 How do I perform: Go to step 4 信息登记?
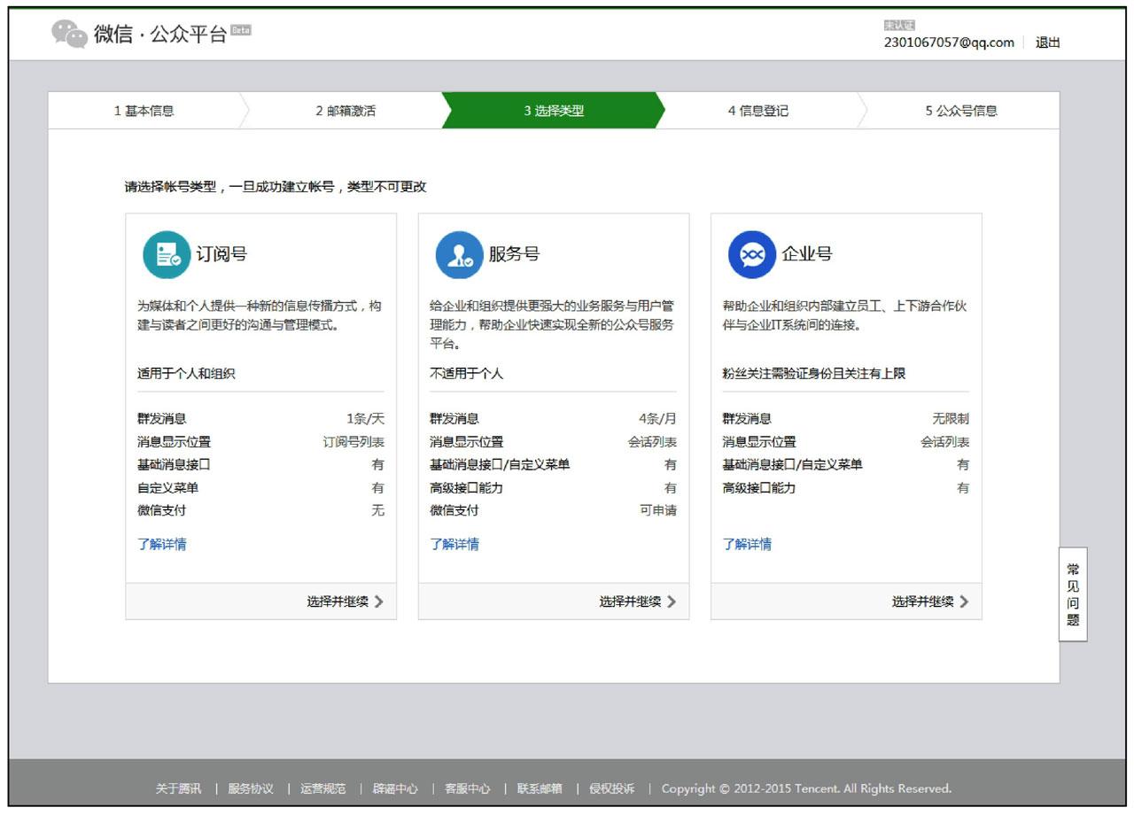point(758,111)
